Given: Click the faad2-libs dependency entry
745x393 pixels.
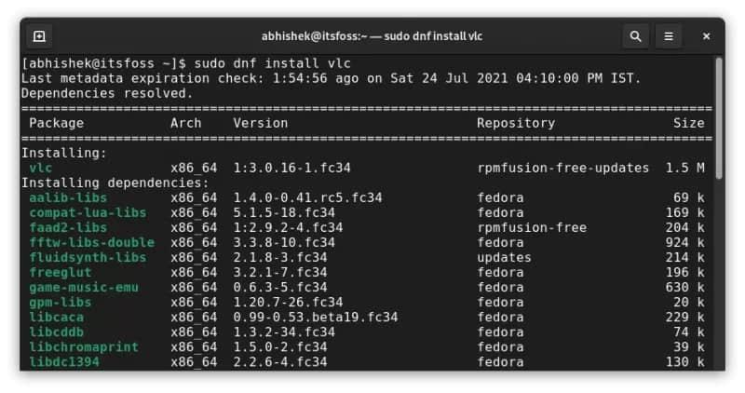Looking at the screenshot, I should click(x=68, y=227).
